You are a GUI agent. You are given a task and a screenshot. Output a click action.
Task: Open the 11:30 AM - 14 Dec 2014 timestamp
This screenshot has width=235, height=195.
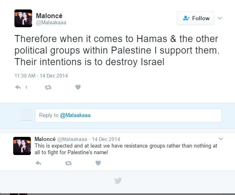coord(41,76)
